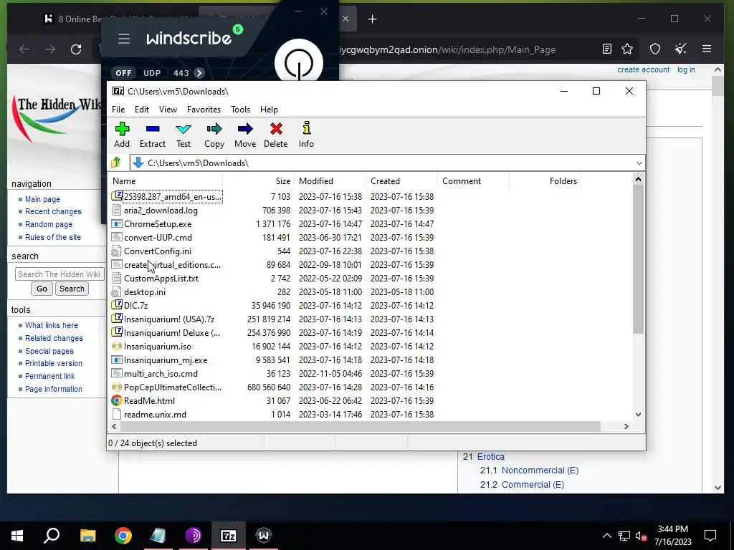This screenshot has height=550, width=734.
Task: Click the 'log in' link on the wiki
Action: pos(686,69)
